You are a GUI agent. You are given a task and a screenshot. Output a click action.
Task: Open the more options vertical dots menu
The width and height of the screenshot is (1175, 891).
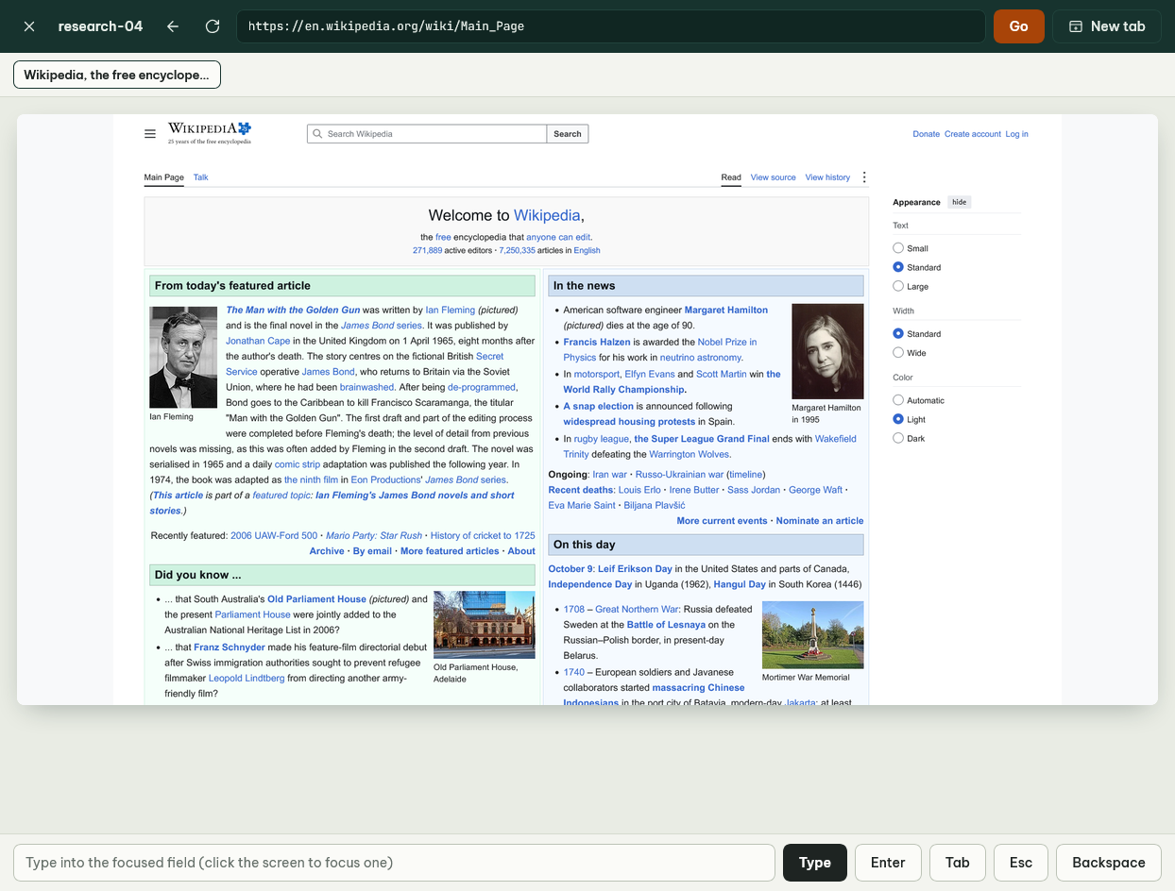click(864, 177)
